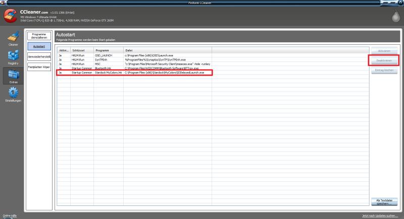Select the MSC program entry

pyautogui.click(x=97, y=64)
